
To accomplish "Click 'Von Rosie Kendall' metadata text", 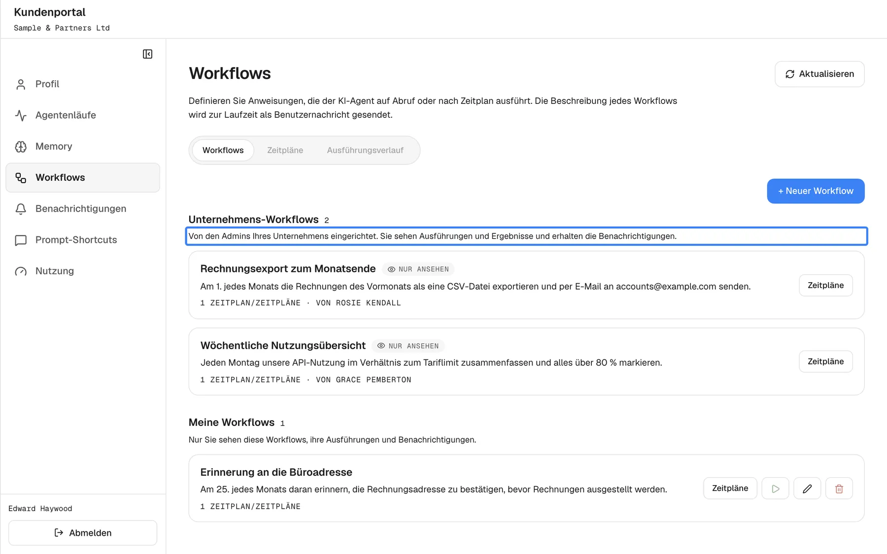I will (358, 303).
